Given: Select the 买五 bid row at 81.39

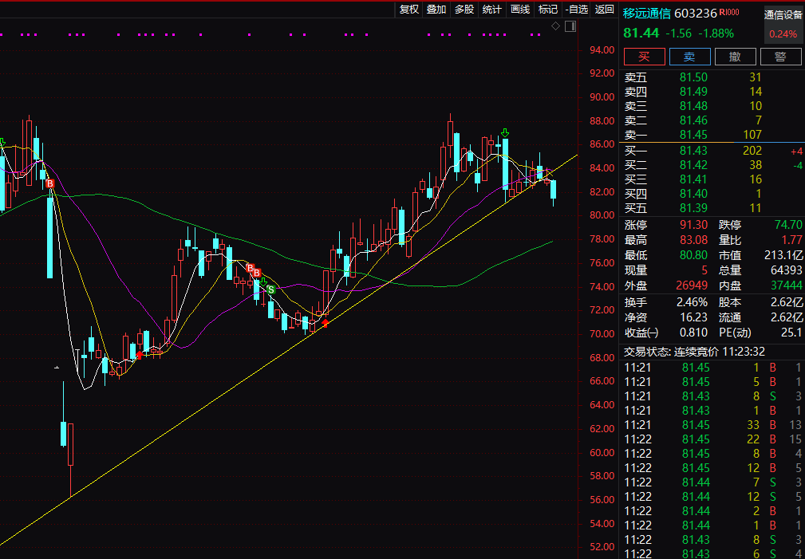Looking at the screenshot, I should pos(712,208).
